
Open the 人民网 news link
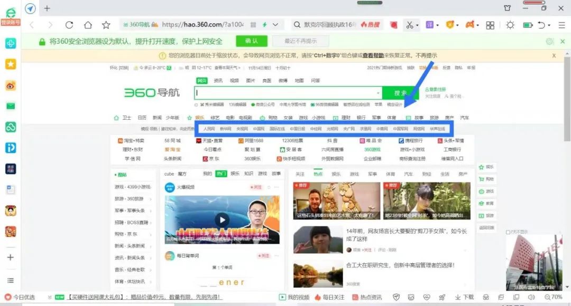click(209, 129)
